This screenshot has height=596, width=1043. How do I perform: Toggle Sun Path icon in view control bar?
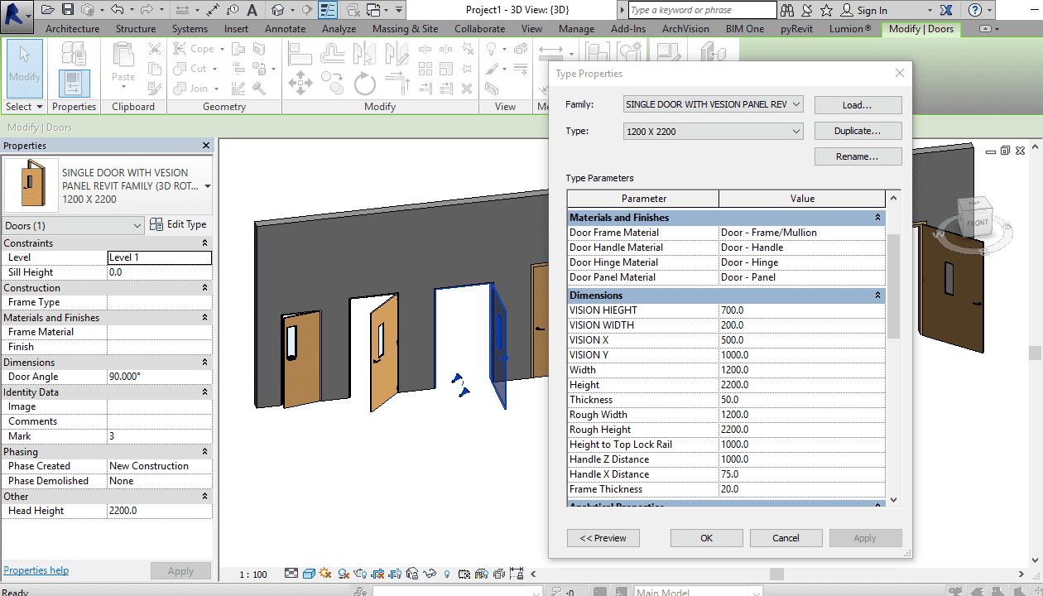click(324, 574)
